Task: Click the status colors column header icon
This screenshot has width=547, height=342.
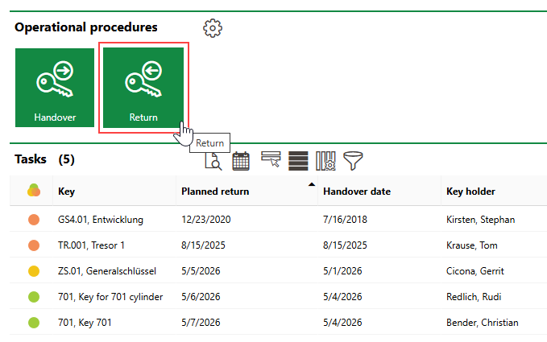Action: click(34, 191)
